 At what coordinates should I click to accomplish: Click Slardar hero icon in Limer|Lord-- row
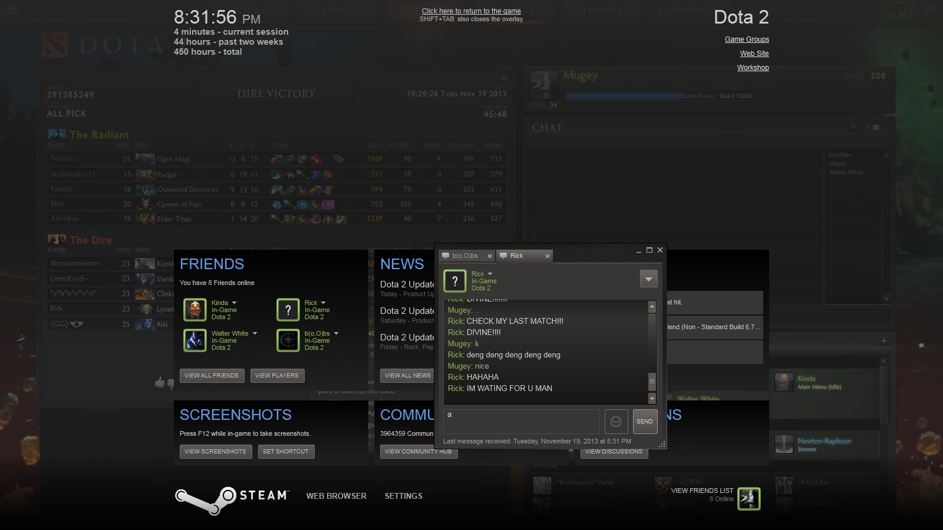click(145, 279)
